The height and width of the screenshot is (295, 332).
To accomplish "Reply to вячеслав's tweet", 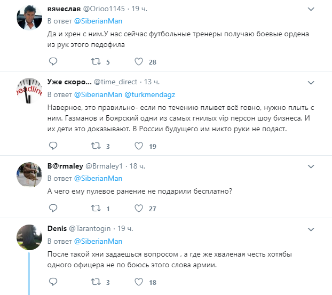I will (52, 62).
